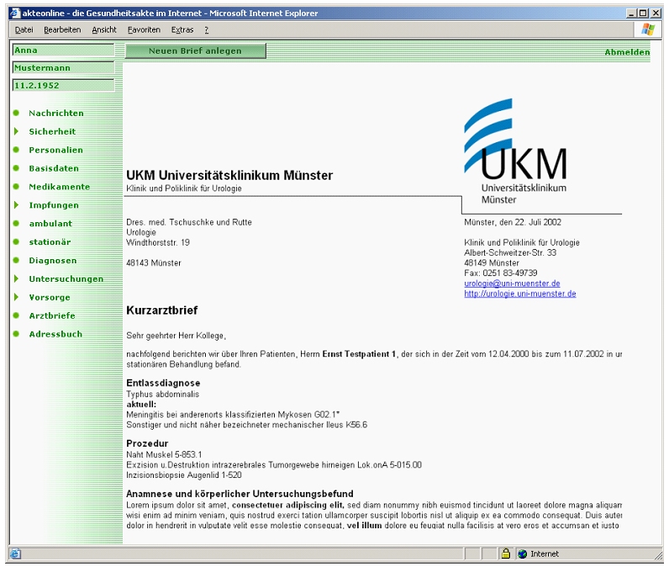Log out via the Abmelden link

click(627, 52)
